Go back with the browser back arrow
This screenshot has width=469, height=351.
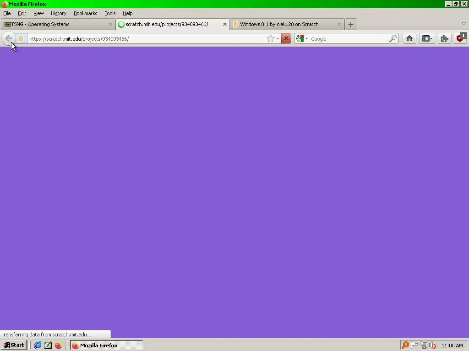pos(9,38)
